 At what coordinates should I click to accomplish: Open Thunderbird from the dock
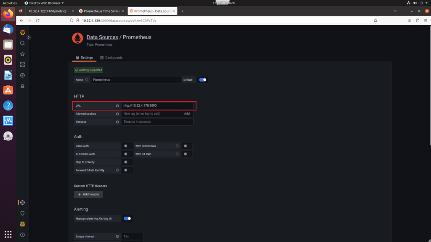(8, 29)
